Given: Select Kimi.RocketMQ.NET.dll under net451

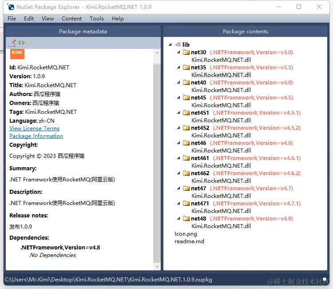Looking at the screenshot, I should [221, 120].
